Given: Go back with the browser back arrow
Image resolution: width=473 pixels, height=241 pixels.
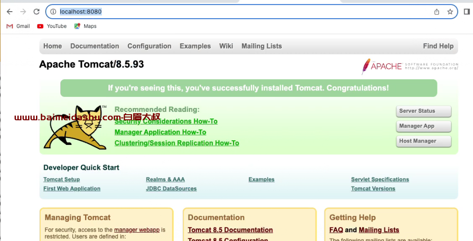Looking at the screenshot, I should point(10,12).
